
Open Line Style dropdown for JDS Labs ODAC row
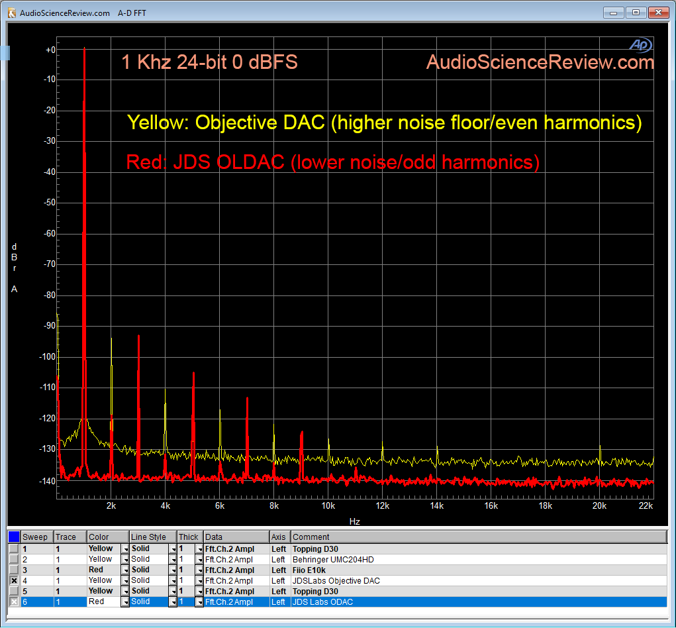click(173, 602)
